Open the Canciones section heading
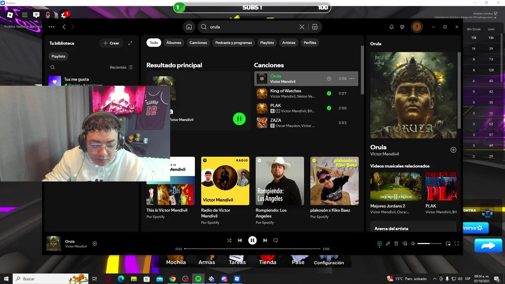505x284 pixels. 269,65
